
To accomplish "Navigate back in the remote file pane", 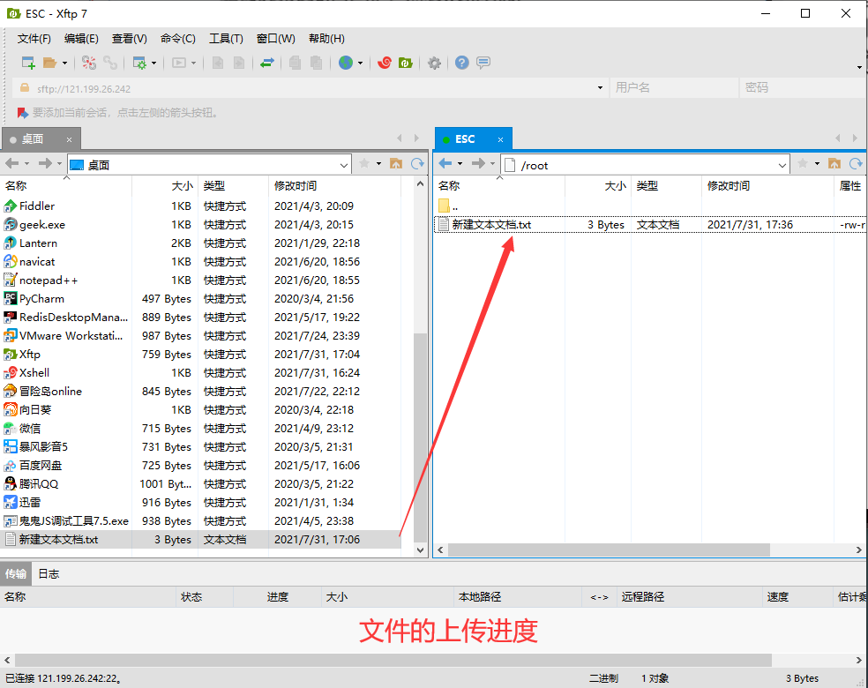I will 446,165.
